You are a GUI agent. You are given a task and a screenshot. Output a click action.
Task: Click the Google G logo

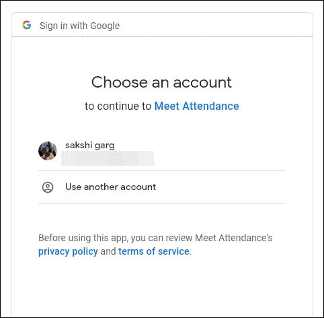27,25
